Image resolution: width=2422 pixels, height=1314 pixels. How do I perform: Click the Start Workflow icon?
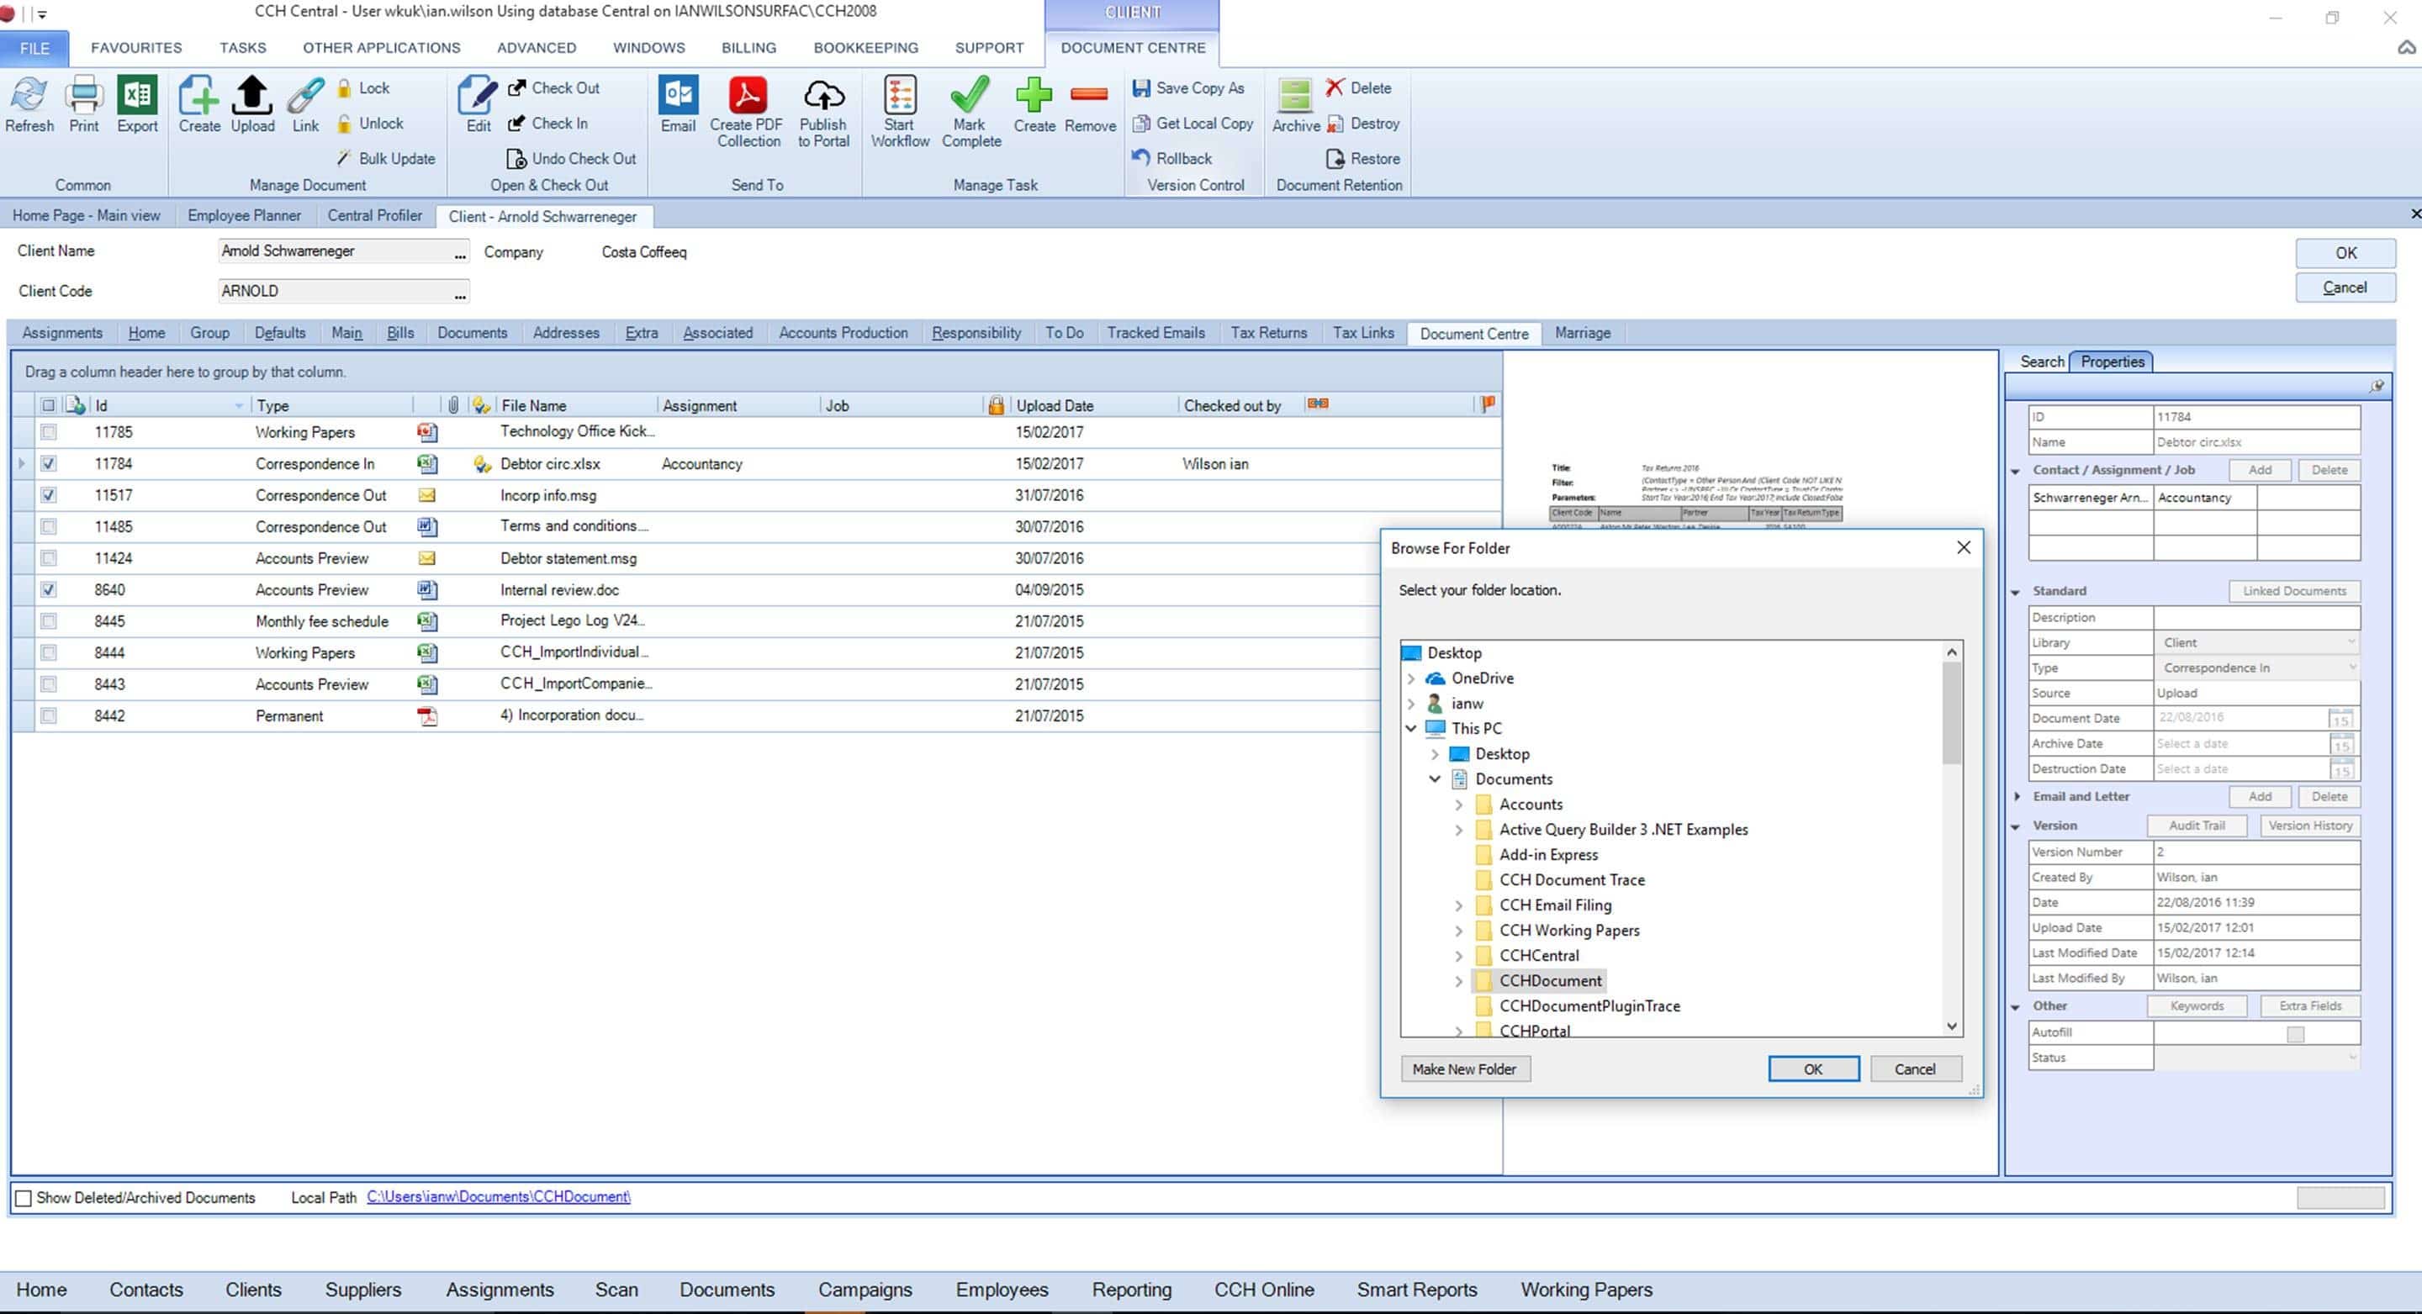point(899,96)
